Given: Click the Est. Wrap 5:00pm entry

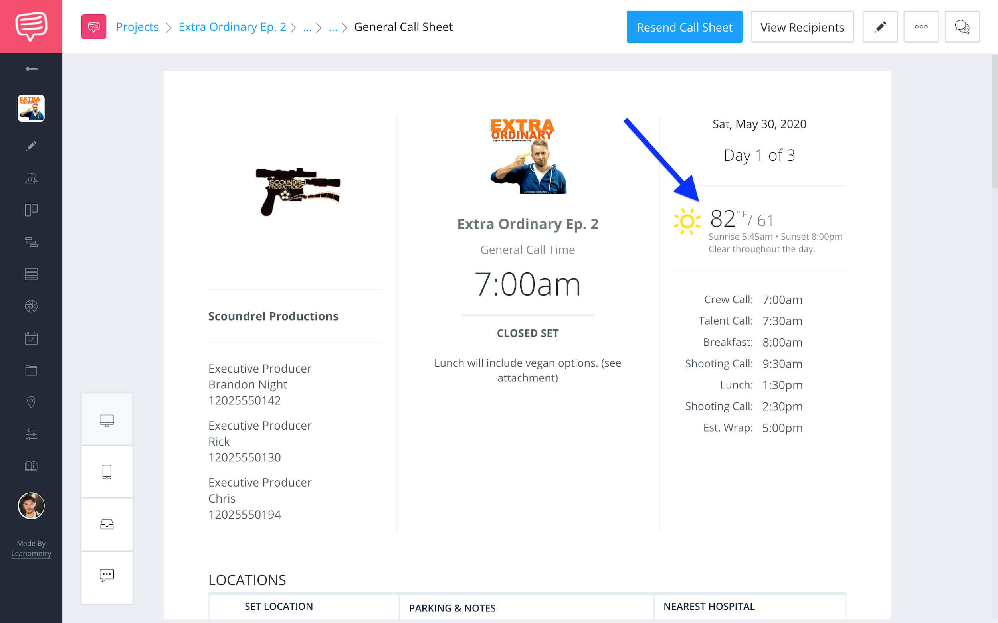Looking at the screenshot, I should [753, 428].
